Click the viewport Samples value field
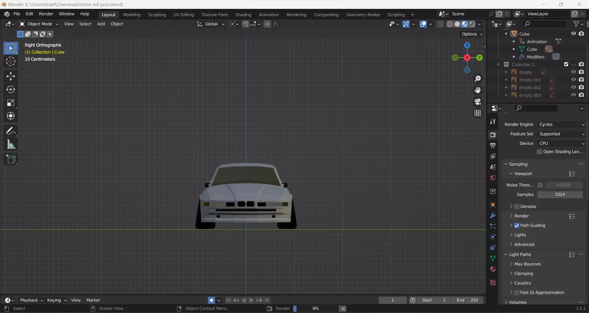Image resolution: width=589 pixels, height=313 pixels. click(560, 195)
